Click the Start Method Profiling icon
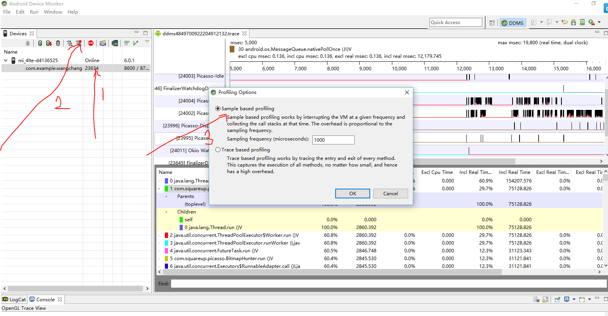 pyautogui.click(x=79, y=43)
